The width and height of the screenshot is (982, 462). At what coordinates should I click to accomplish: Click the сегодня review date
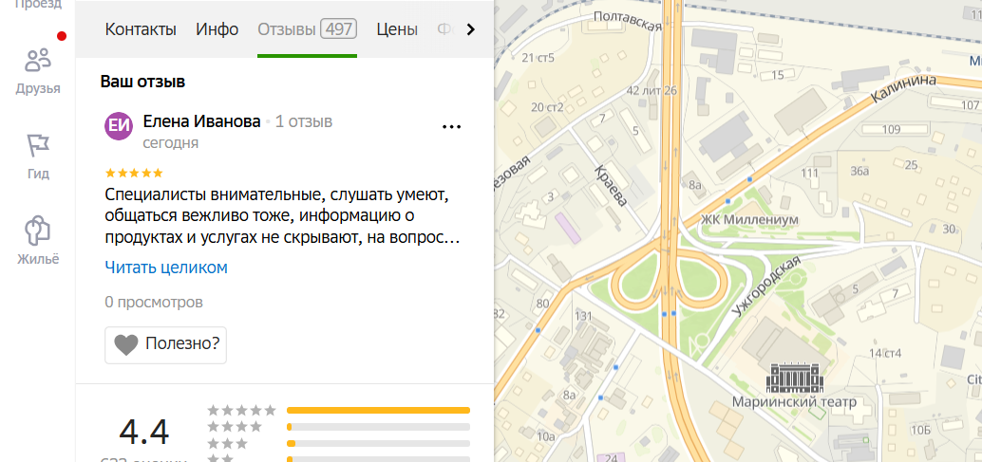[x=171, y=143]
